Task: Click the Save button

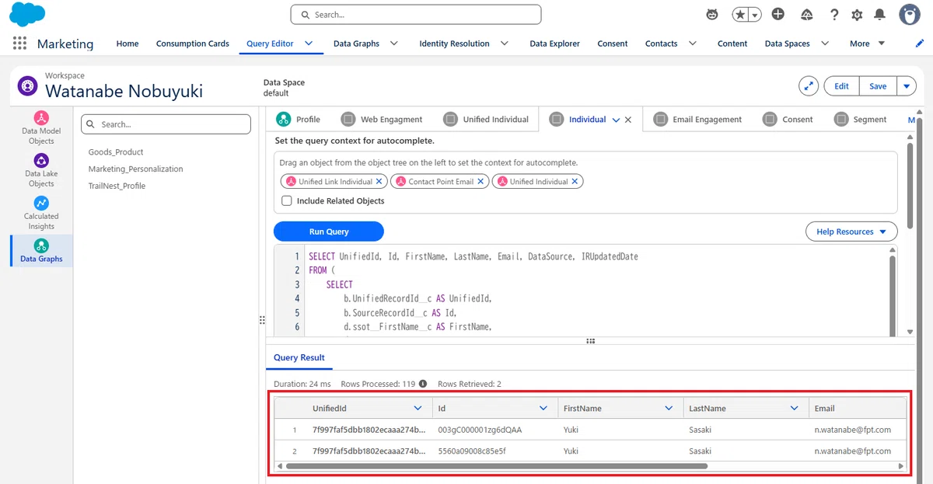Action: click(878, 86)
